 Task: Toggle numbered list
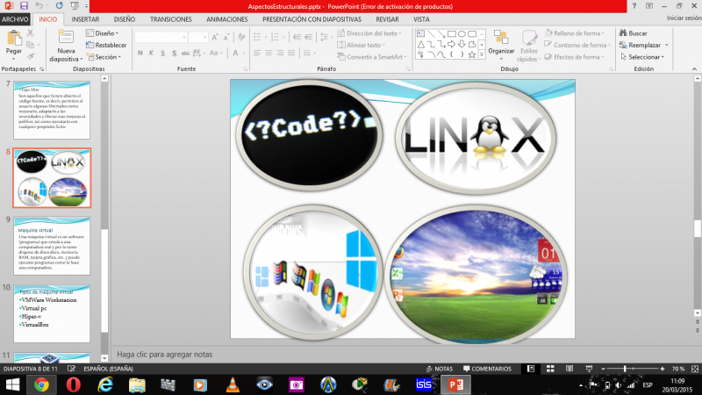(x=275, y=37)
